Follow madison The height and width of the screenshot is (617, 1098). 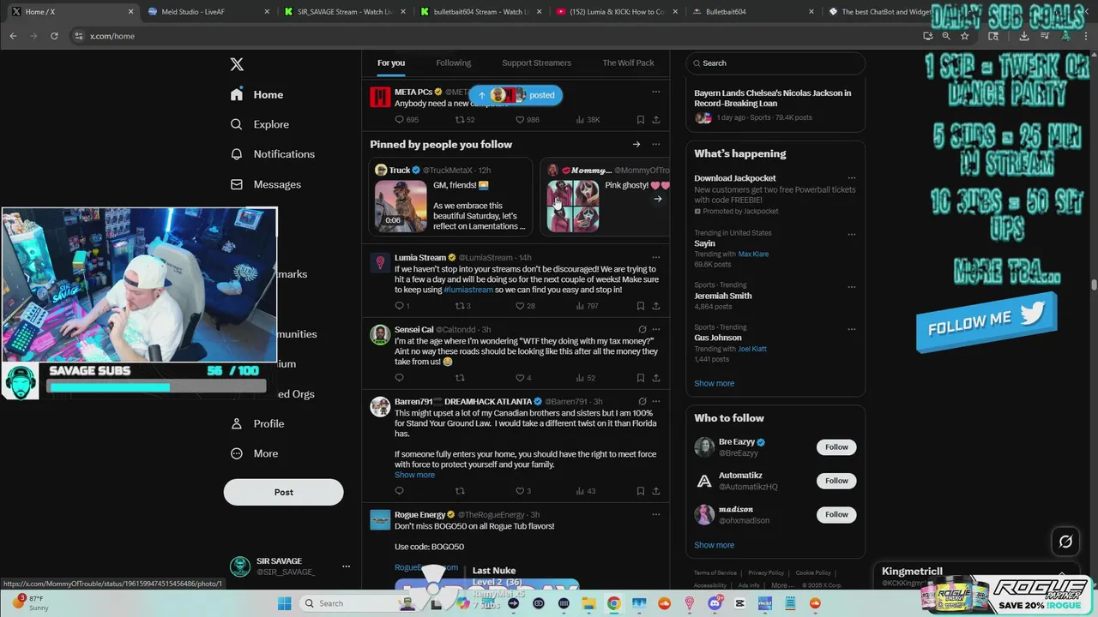(x=836, y=514)
